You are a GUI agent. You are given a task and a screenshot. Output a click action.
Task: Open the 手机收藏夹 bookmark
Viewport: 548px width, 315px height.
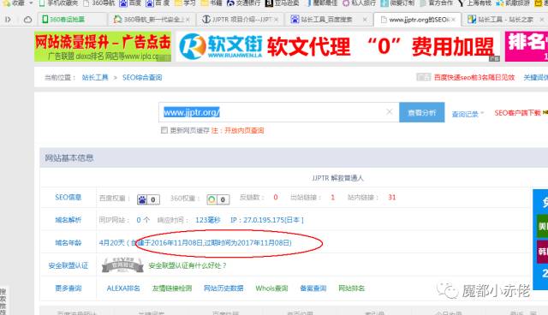[58, 3]
